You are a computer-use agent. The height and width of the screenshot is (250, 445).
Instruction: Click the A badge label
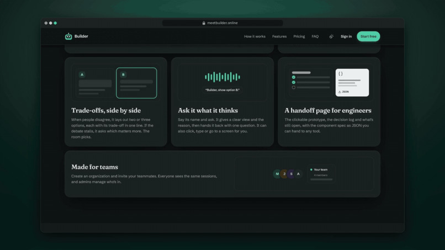(x=82, y=75)
